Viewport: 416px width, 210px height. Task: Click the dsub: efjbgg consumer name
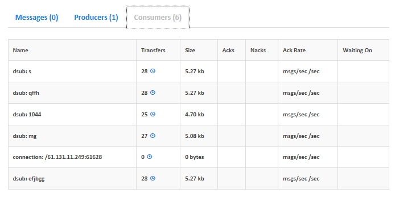click(28, 179)
